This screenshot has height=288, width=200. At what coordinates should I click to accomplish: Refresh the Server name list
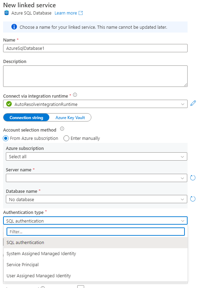pos(193,178)
